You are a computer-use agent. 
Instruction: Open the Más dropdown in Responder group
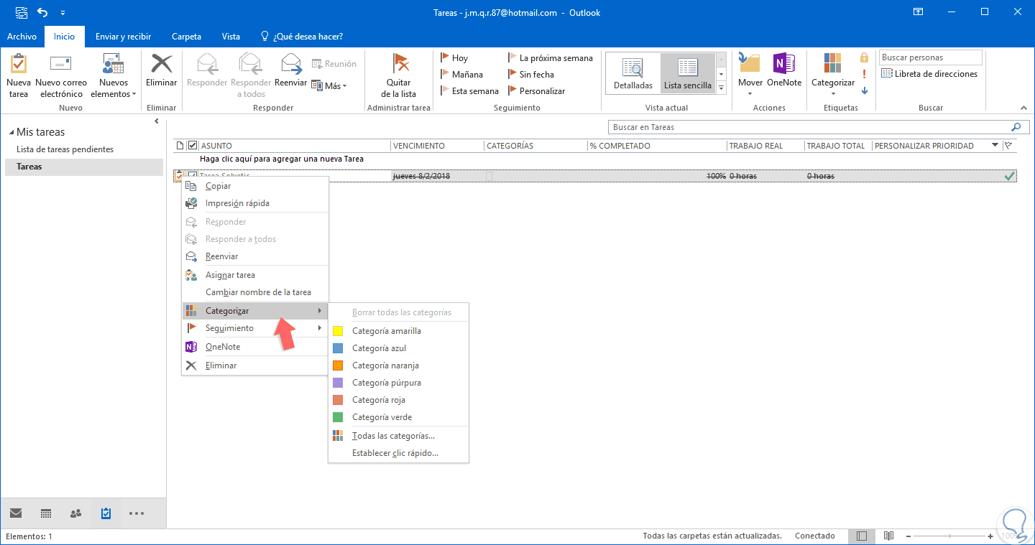329,85
